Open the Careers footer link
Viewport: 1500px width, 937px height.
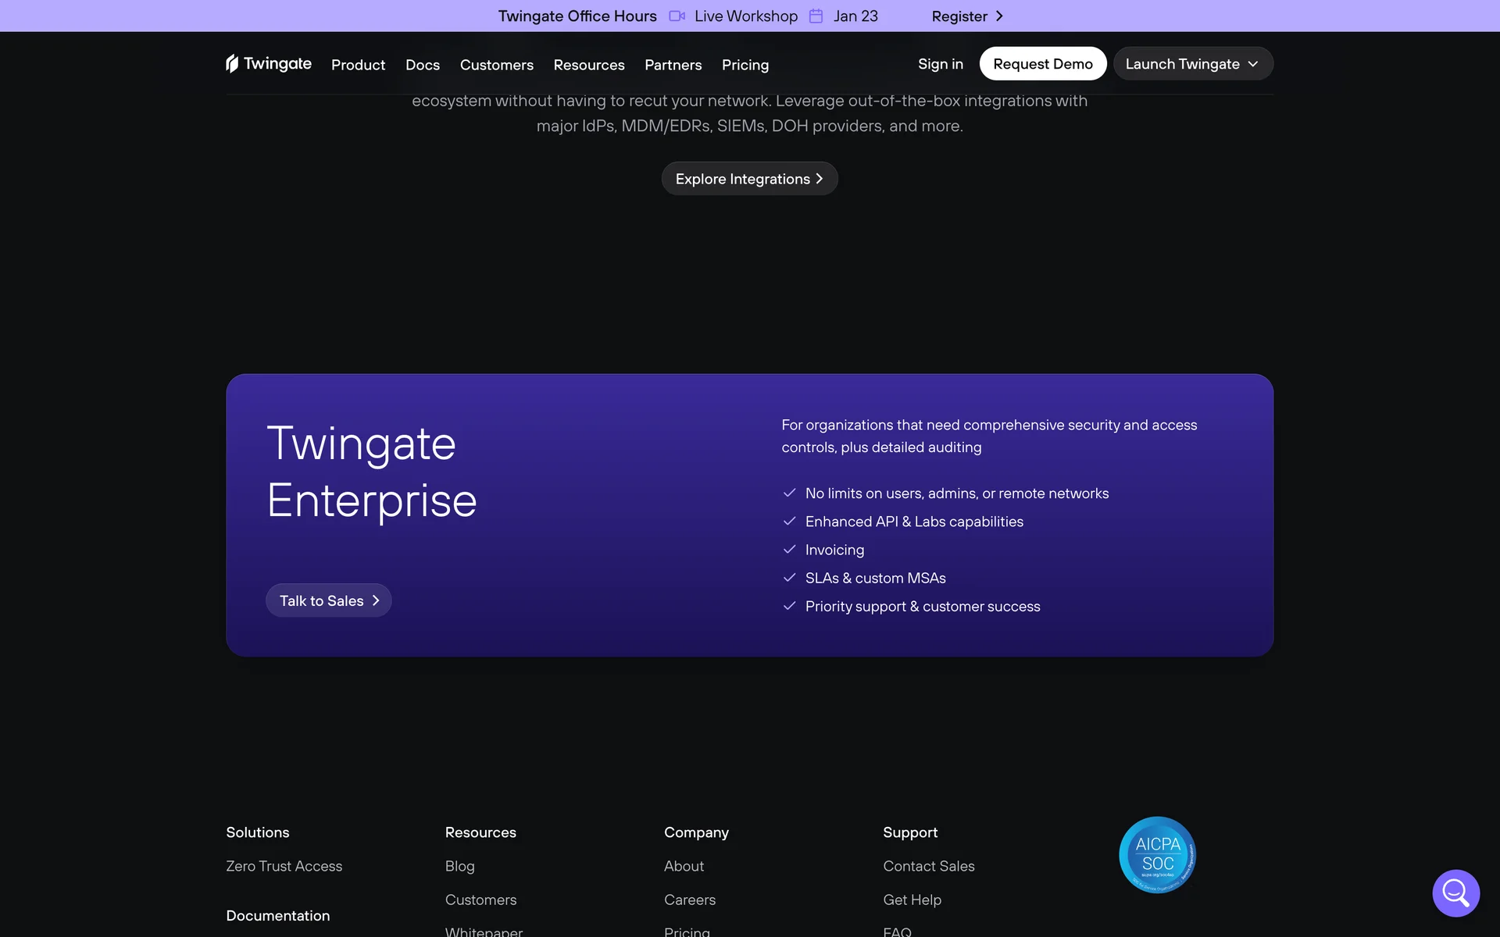click(x=689, y=900)
